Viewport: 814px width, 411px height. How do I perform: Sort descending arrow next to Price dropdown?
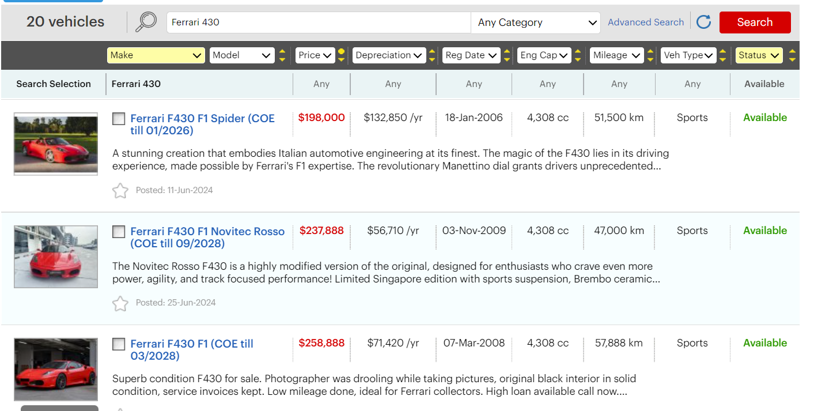341,59
